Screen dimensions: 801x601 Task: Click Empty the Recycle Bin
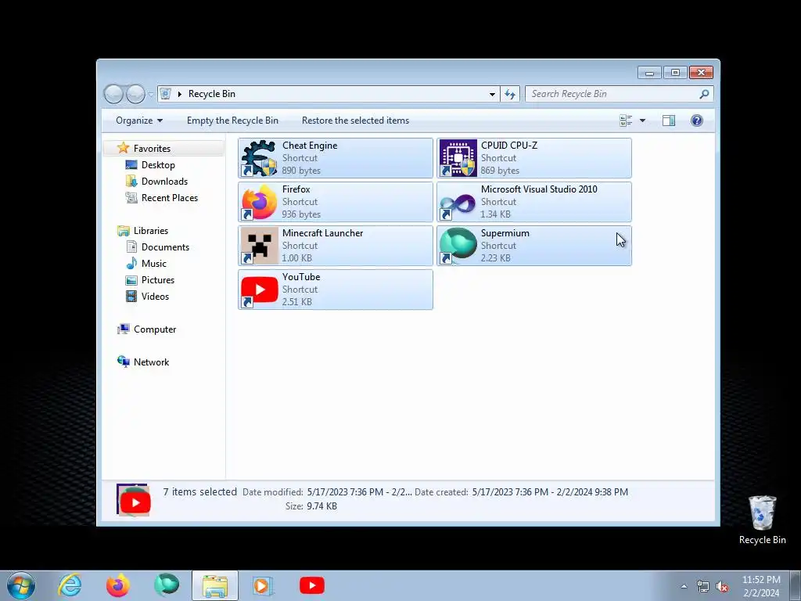tap(232, 121)
